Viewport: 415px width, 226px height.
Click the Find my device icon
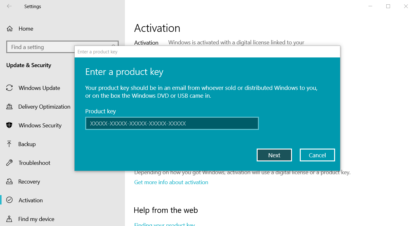(9, 219)
